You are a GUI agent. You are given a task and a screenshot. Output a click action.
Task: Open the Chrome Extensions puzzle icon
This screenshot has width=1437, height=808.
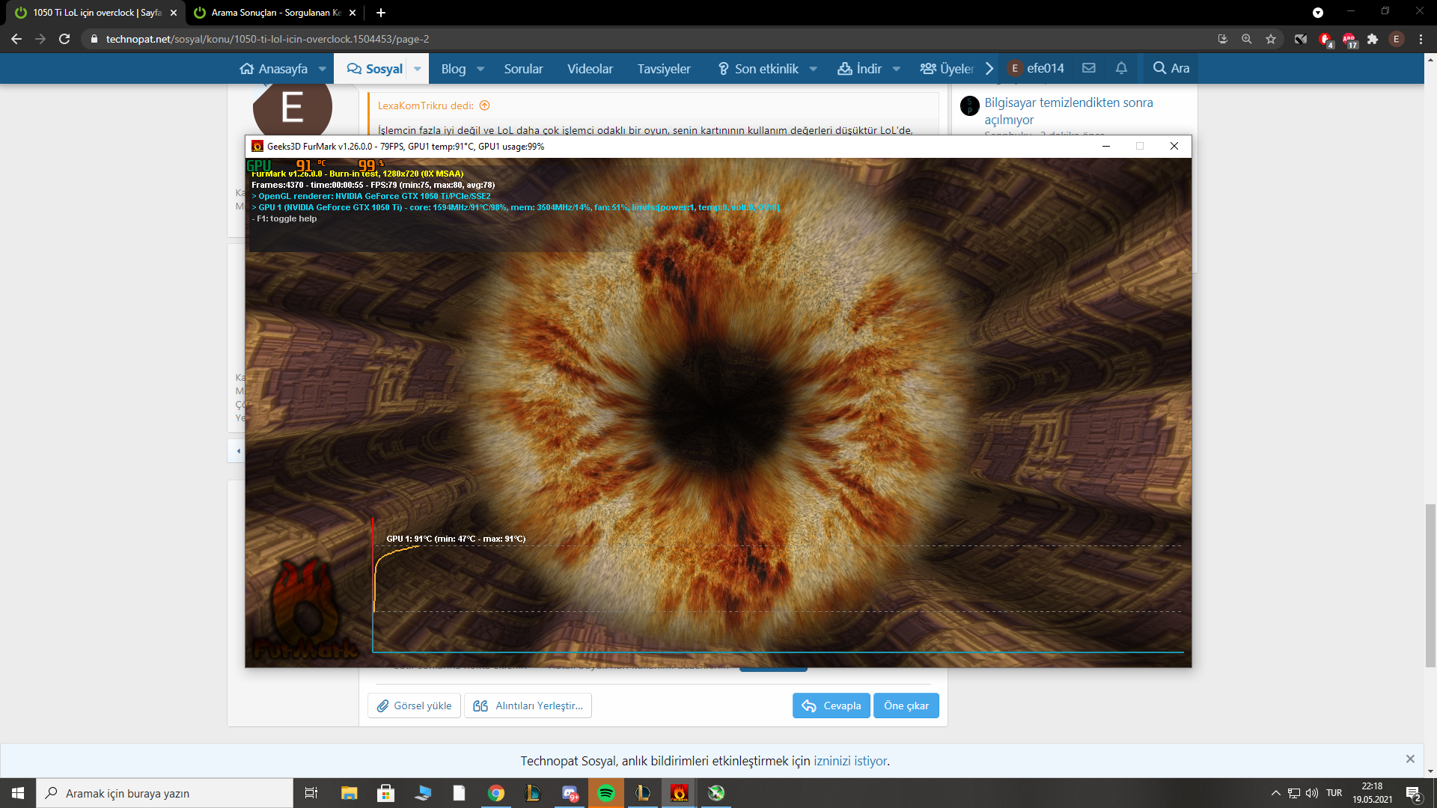(1373, 39)
